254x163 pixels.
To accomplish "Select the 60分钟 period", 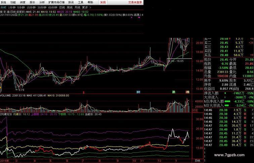I will (x=53, y=7).
